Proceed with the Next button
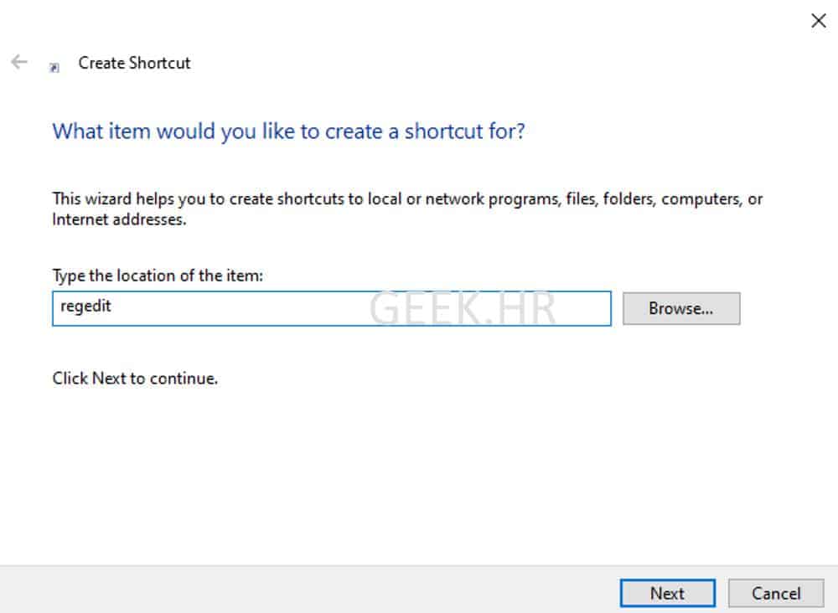Viewport: 838px width, 613px height. tap(668, 593)
